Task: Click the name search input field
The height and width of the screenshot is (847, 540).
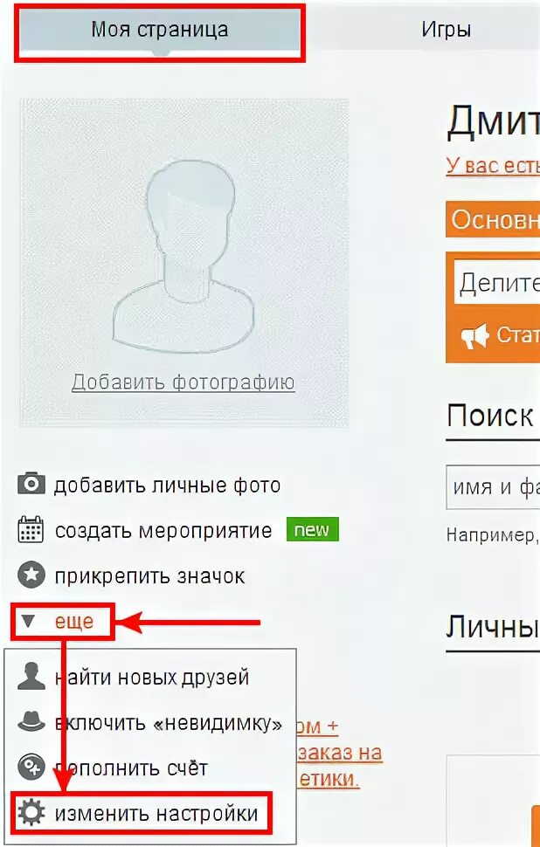Action: point(493,487)
